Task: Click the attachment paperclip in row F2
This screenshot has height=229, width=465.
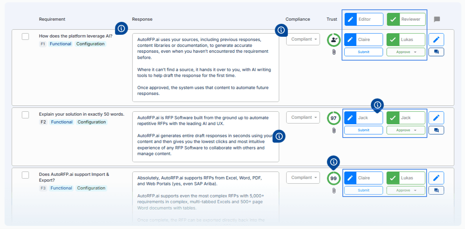Action: [x=334, y=131]
